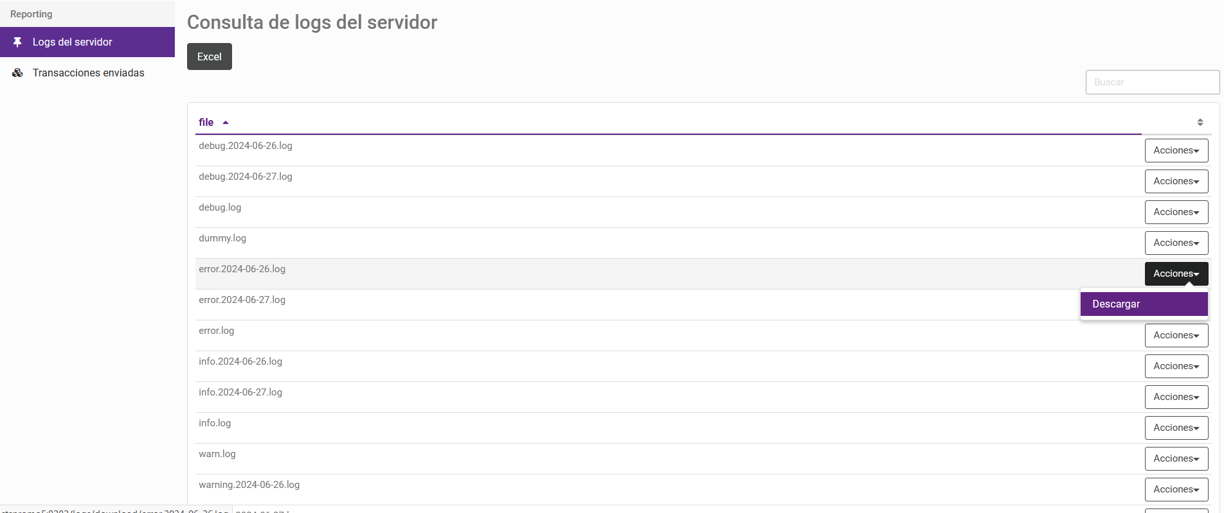Collapse the Acciones dropdown for error.2024-06-26.log

pos(1176,274)
